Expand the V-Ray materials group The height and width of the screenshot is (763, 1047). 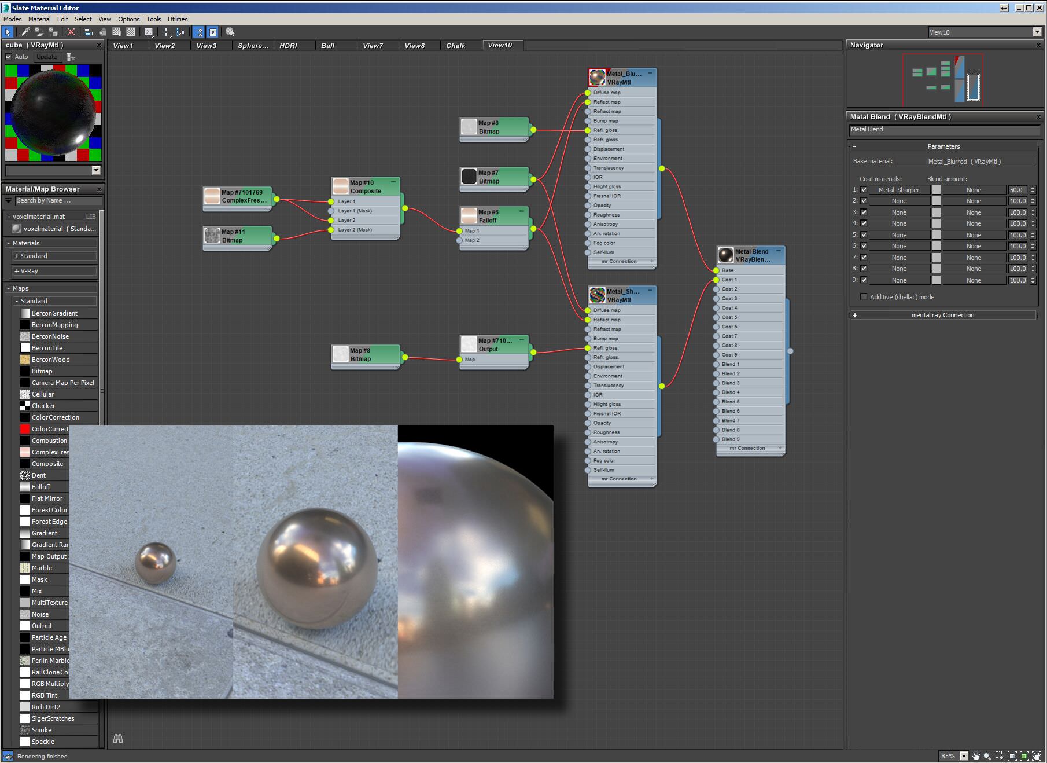(17, 271)
